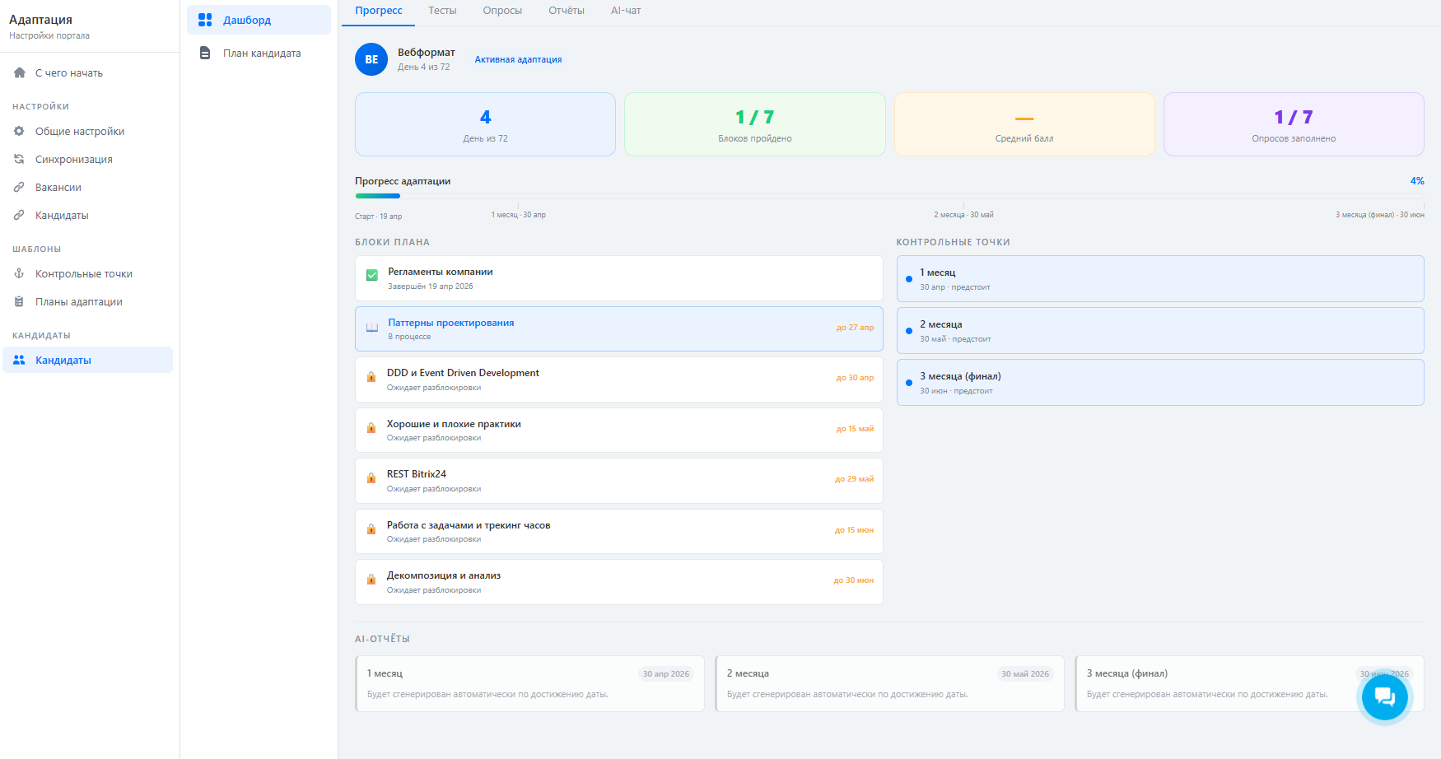This screenshot has width=1441, height=759.
Task: Click the home icon beside С чего начать
Action: pyautogui.click(x=20, y=73)
